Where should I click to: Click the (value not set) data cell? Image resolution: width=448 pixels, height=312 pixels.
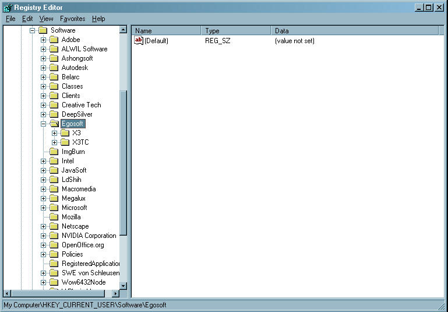tap(295, 41)
